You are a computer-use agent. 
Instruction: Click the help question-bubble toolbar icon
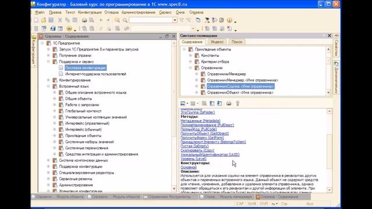pos(214,20)
